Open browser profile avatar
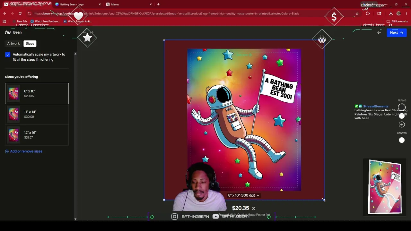 (x=399, y=13)
